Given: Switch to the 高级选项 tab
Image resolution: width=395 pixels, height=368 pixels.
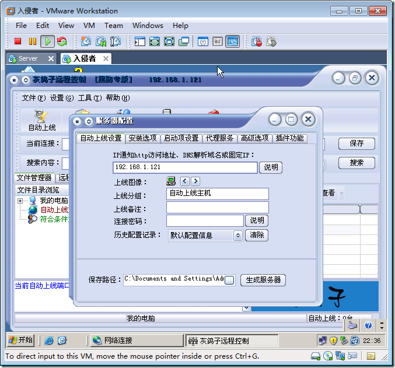Looking at the screenshot, I should tap(254, 138).
